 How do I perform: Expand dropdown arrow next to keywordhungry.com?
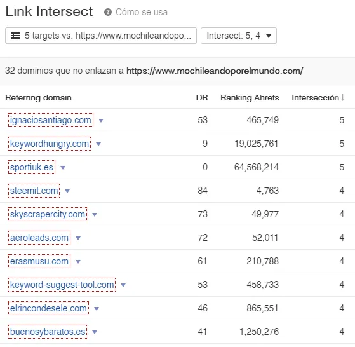[x=98, y=144]
